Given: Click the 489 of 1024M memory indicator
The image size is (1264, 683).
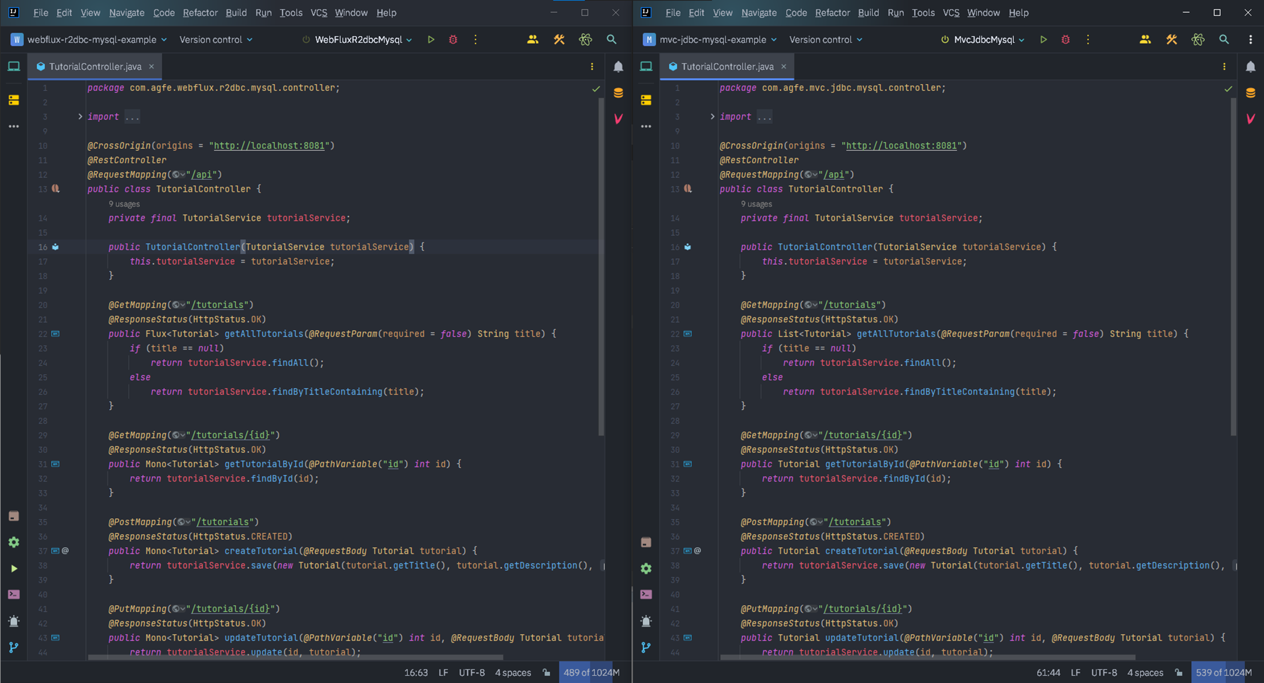Looking at the screenshot, I should point(591,673).
